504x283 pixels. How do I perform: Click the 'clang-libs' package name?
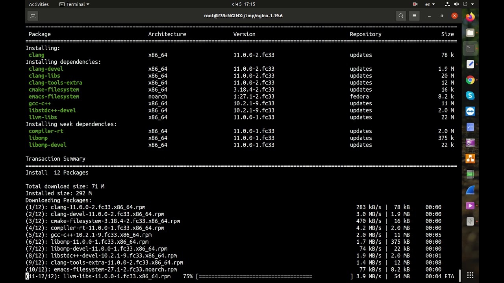click(44, 76)
